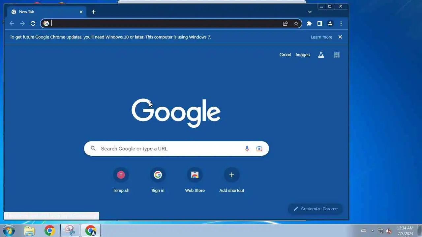
Task: Open the clock showing 12:34 AM
Action: (405, 231)
